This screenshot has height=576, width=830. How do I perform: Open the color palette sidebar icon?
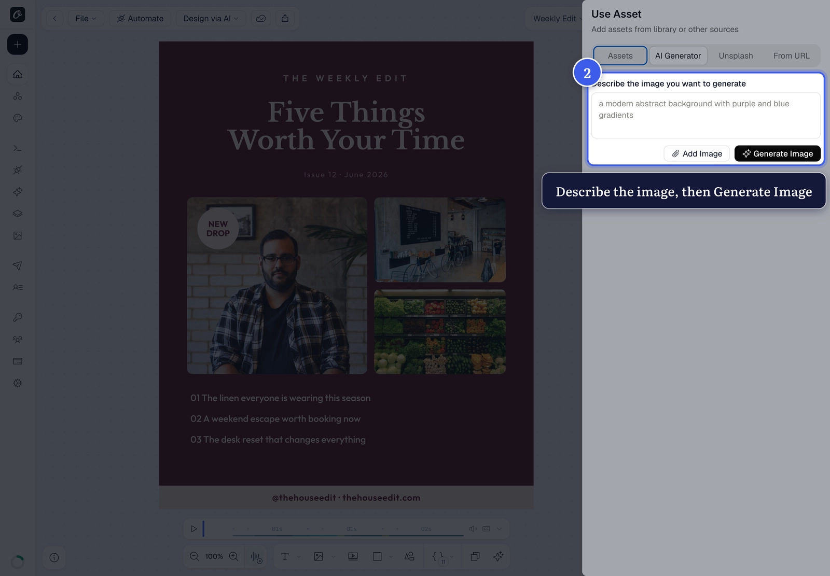click(x=18, y=118)
